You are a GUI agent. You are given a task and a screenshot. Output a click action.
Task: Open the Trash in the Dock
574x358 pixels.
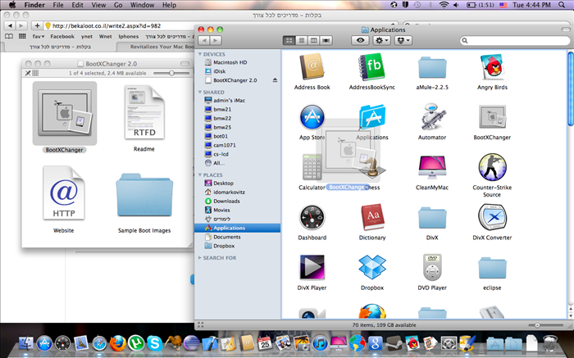pos(550,343)
